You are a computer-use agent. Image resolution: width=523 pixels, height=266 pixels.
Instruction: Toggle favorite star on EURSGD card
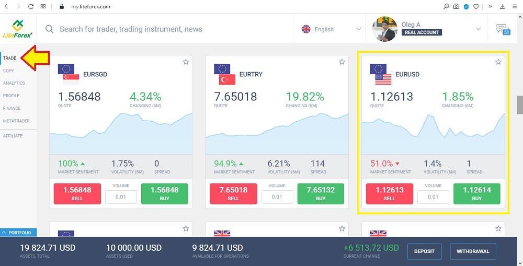(186, 62)
